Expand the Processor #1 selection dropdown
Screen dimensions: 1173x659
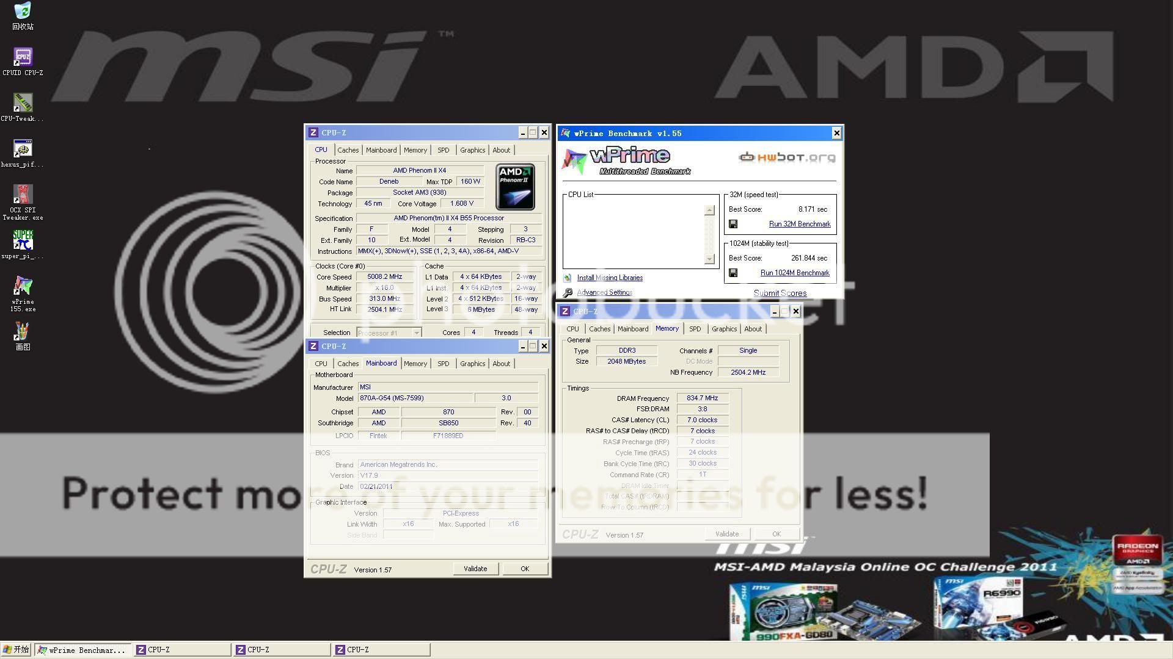pyautogui.click(x=417, y=333)
